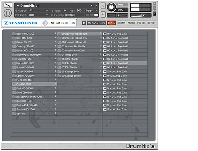The width and height of the screenshot is (198, 151).
Task: Switch to the MIXER tab
Action: tap(131, 23)
